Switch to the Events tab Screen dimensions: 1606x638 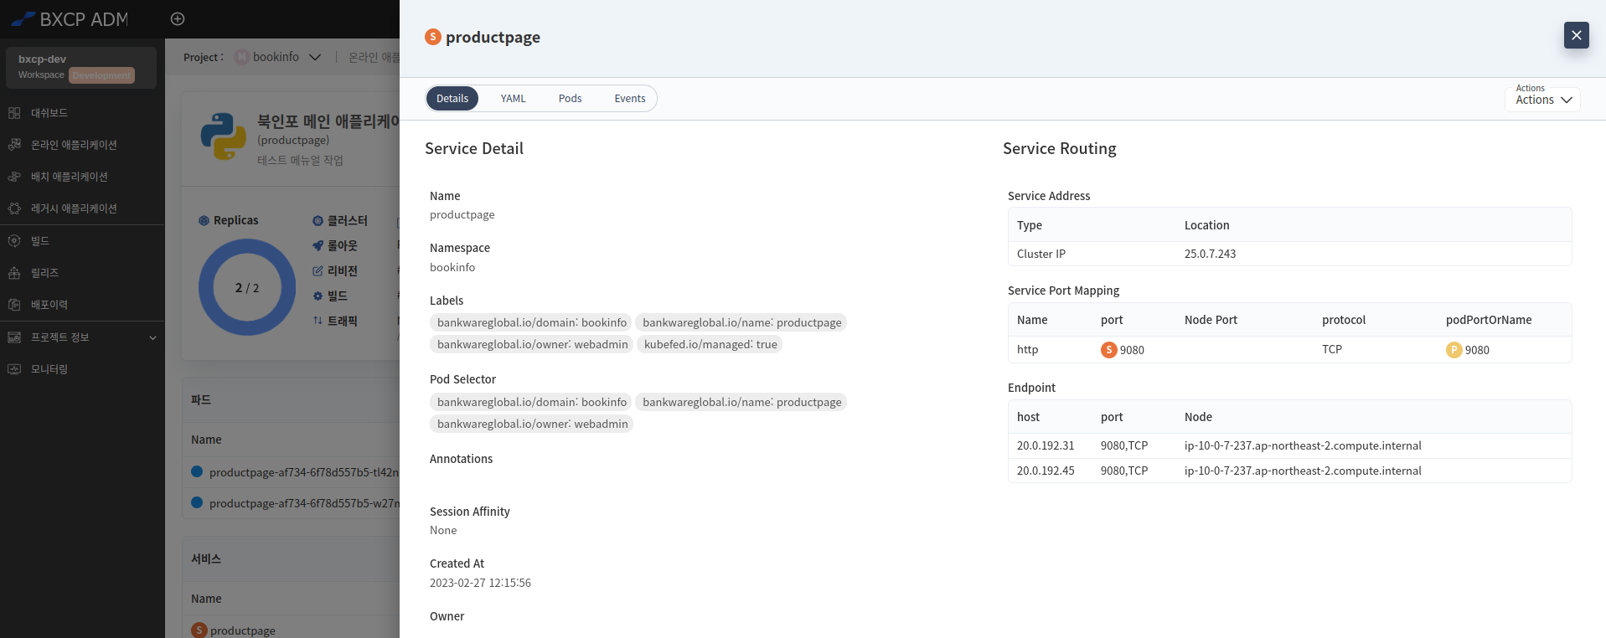pos(630,99)
